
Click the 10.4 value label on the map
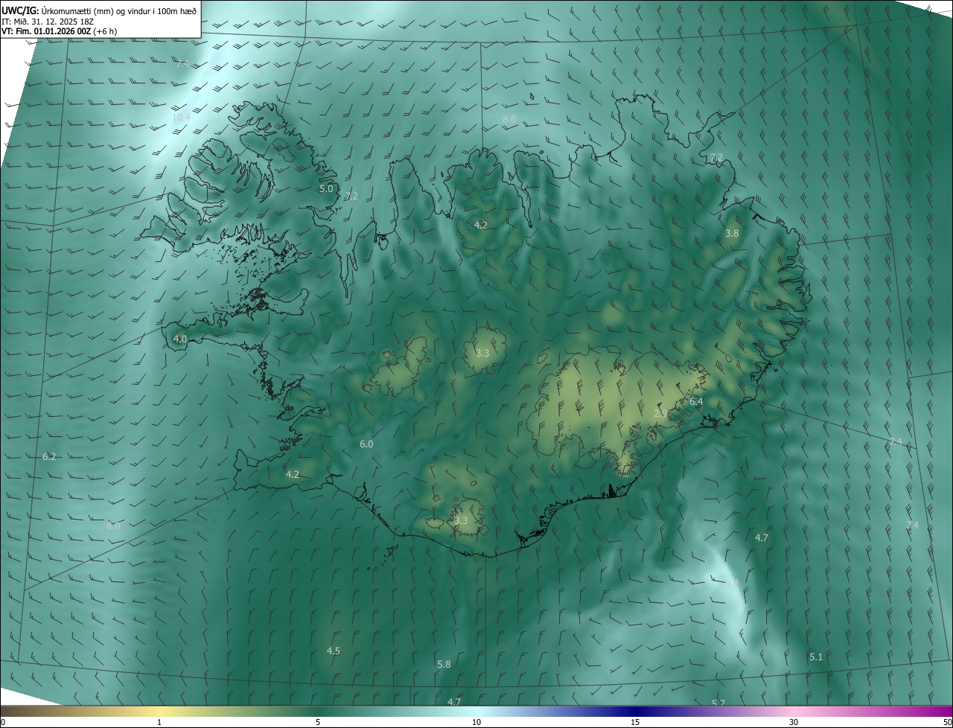click(181, 118)
